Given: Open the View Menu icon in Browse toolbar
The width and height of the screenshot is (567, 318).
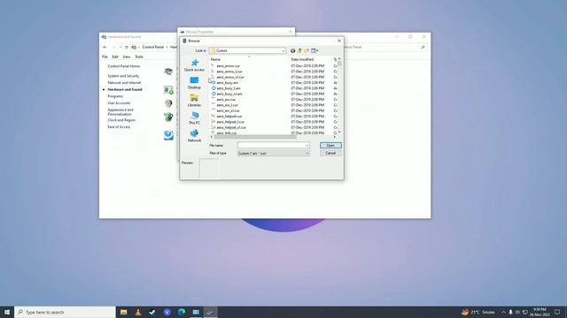Looking at the screenshot, I should (x=315, y=51).
